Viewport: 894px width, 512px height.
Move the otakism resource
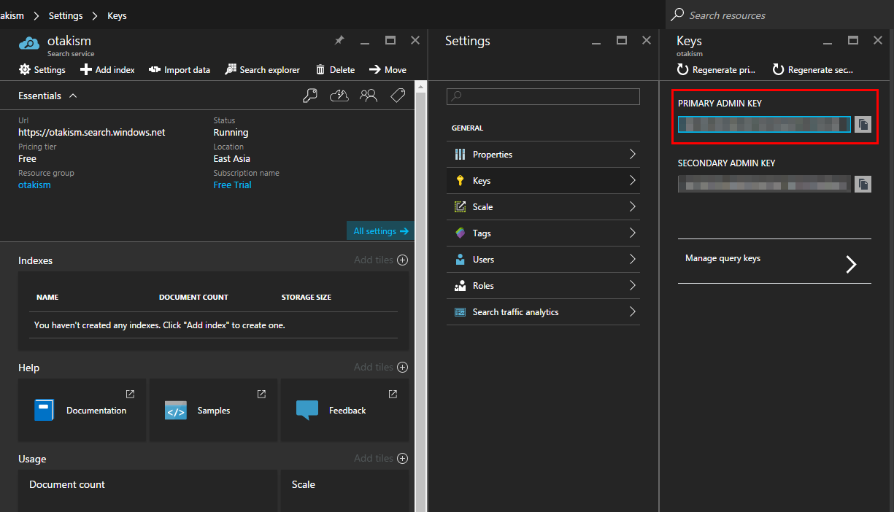pyautogui.click(x=388, y=70)
